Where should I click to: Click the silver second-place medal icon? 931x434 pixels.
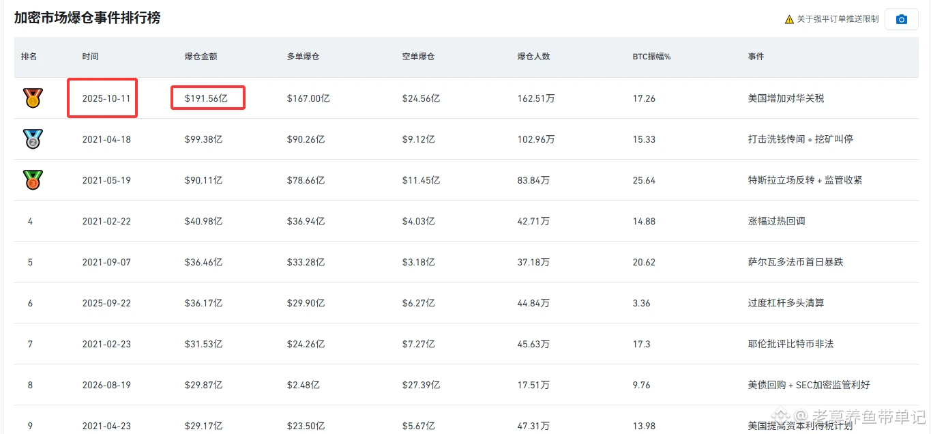click(32, 139)
